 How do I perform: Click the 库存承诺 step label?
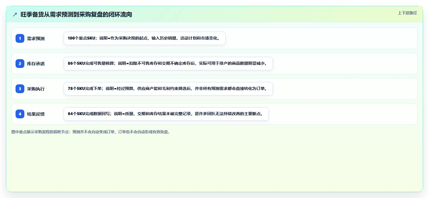point(36,64)
